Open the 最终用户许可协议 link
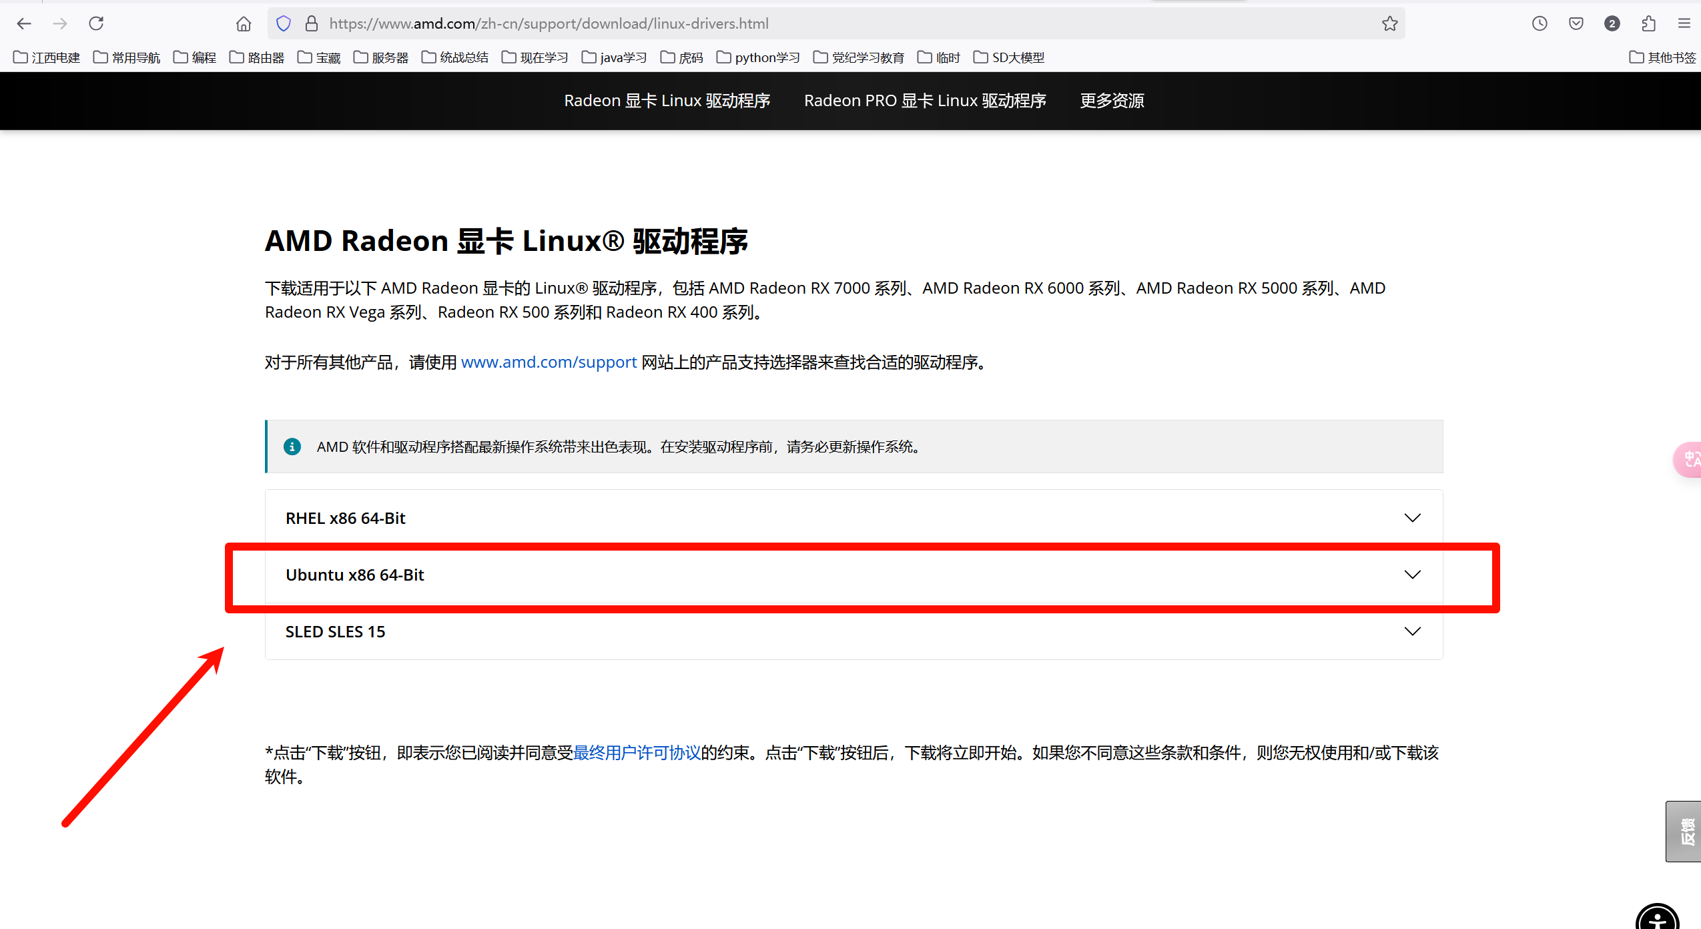Image resolution: width=1701 pixels, height=929 pixels. [637, 753]
